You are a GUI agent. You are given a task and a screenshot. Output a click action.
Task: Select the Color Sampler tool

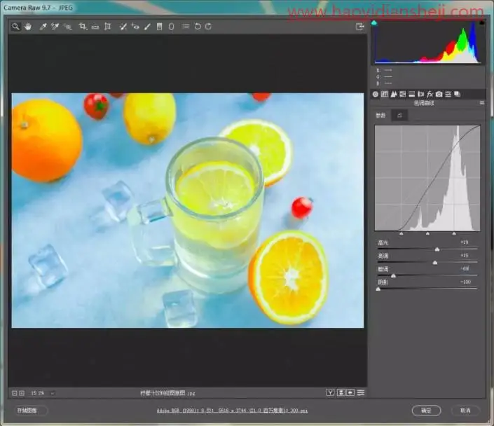point(55,27)
